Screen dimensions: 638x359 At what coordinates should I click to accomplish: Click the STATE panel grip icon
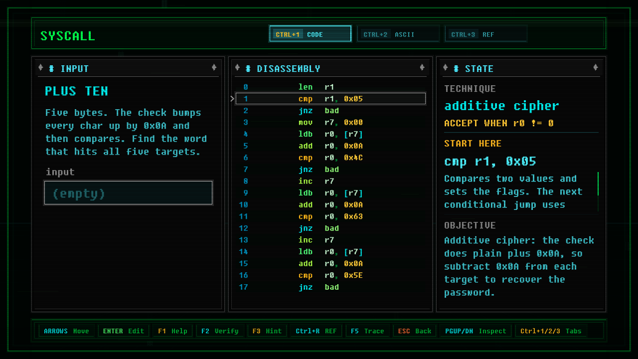[x=456, y=68]
